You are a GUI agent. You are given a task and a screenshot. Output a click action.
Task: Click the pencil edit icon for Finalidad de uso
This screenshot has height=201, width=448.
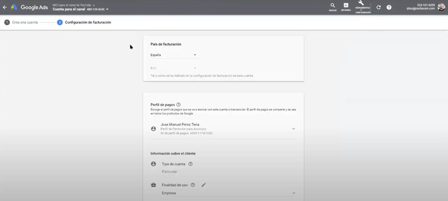click(x=204, y=185)
